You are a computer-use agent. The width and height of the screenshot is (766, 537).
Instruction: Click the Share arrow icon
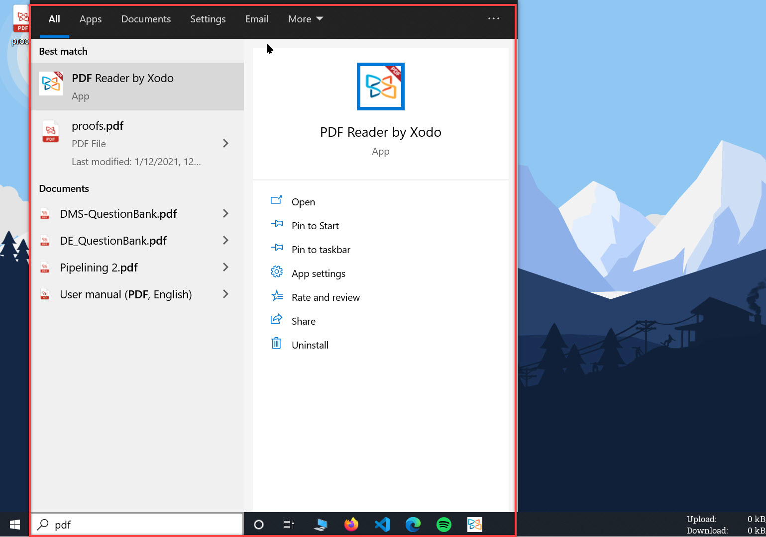click(x=277, y=319)
